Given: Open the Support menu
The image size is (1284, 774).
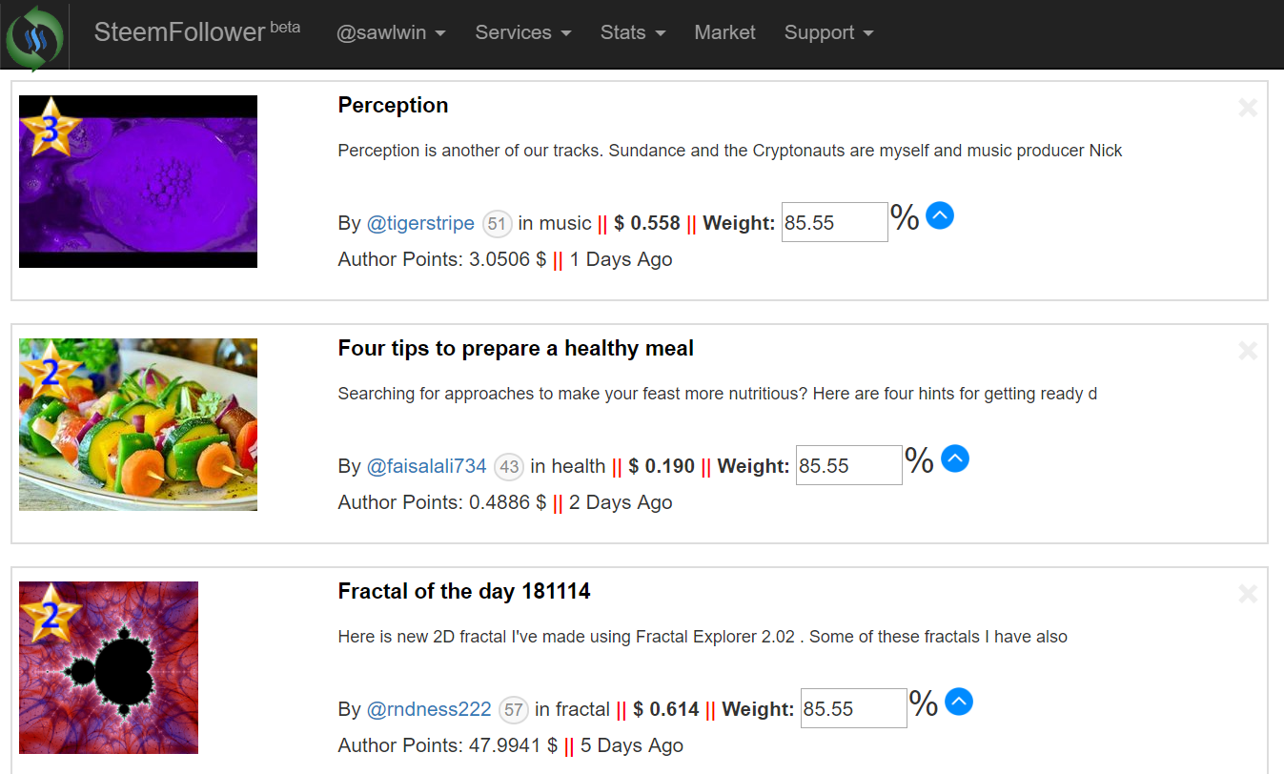Looking at the screenshot, I should tap(828, 32).
